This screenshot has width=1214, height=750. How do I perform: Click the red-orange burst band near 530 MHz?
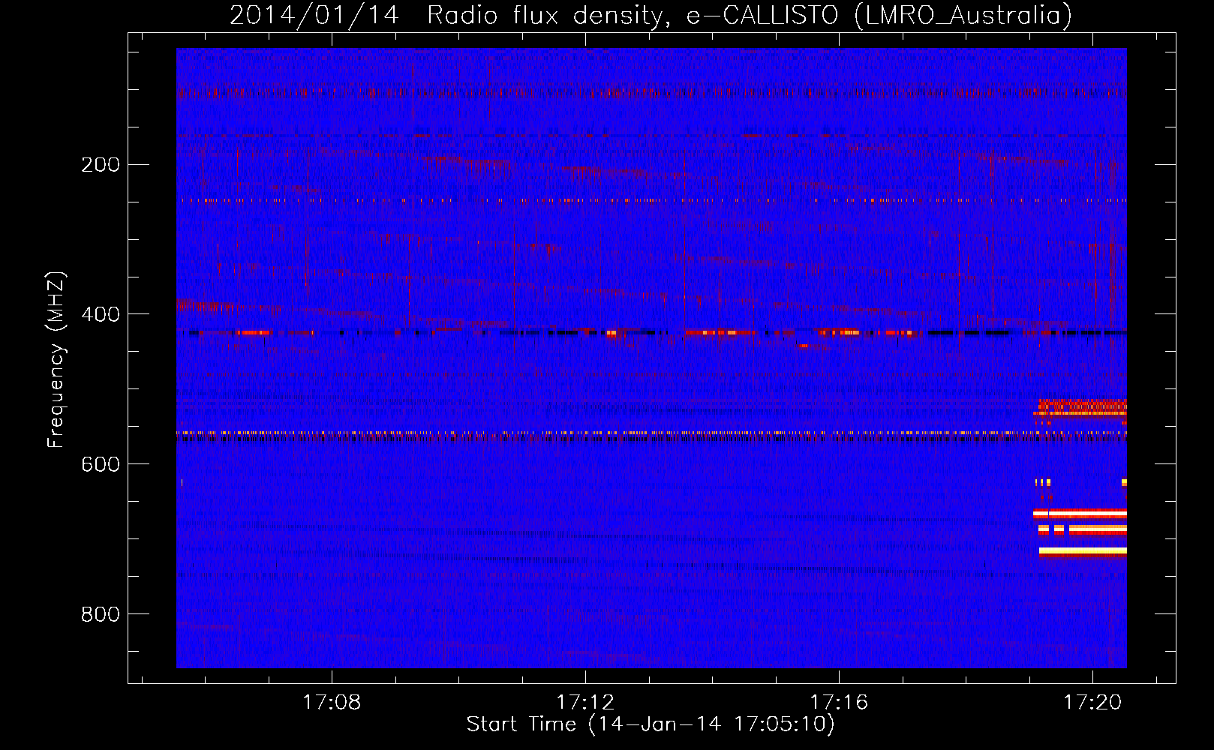[x=1080, y=407]
